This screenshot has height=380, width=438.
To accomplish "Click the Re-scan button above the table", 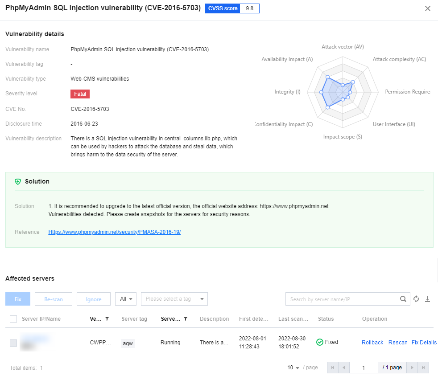I will click(53, 299).
